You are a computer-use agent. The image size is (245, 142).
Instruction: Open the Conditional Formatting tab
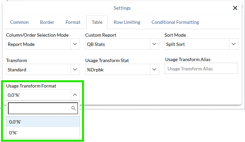pyautogui.click(x=175, y=22)
